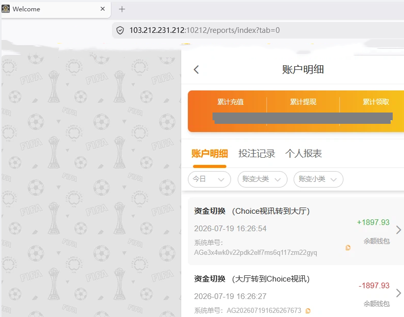Image resolution: width=404 pixels, height=317 pixels.
Task: Select the Choice视讯转到大厅 transaction title
Action: click(271, 211)
